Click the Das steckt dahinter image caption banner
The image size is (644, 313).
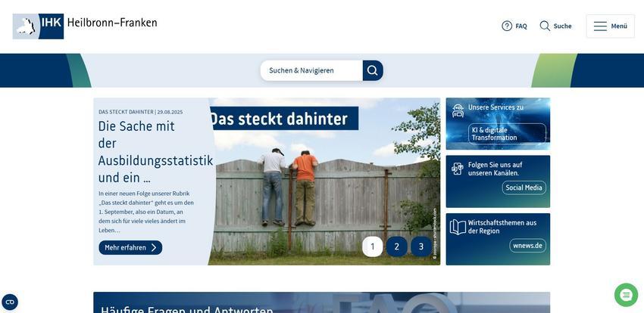[283, 119]
